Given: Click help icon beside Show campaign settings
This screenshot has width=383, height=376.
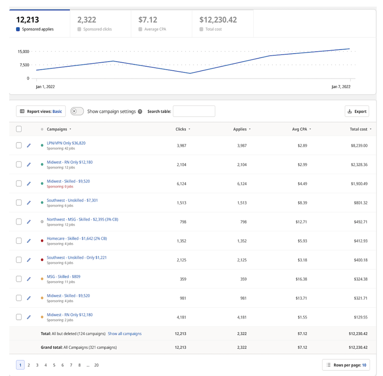Looking at the screenshot, I should (140, 111).
